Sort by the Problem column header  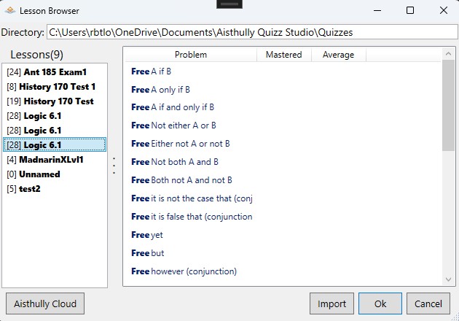(190, 55)
